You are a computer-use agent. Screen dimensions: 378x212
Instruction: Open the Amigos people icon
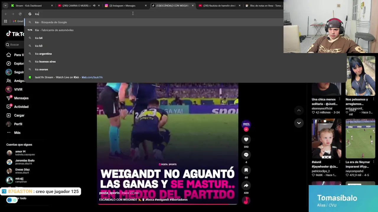[9, 81]
